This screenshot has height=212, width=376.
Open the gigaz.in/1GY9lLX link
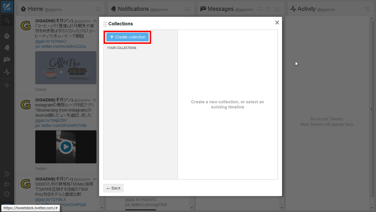pos(50,199)
